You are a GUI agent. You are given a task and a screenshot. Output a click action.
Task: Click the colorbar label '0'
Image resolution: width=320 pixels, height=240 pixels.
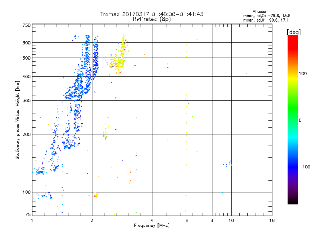(x=300, y=120)
